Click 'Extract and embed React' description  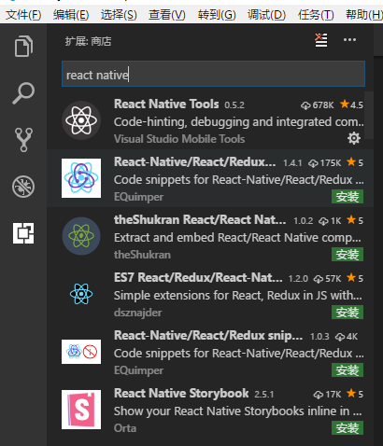click(237, 238)
